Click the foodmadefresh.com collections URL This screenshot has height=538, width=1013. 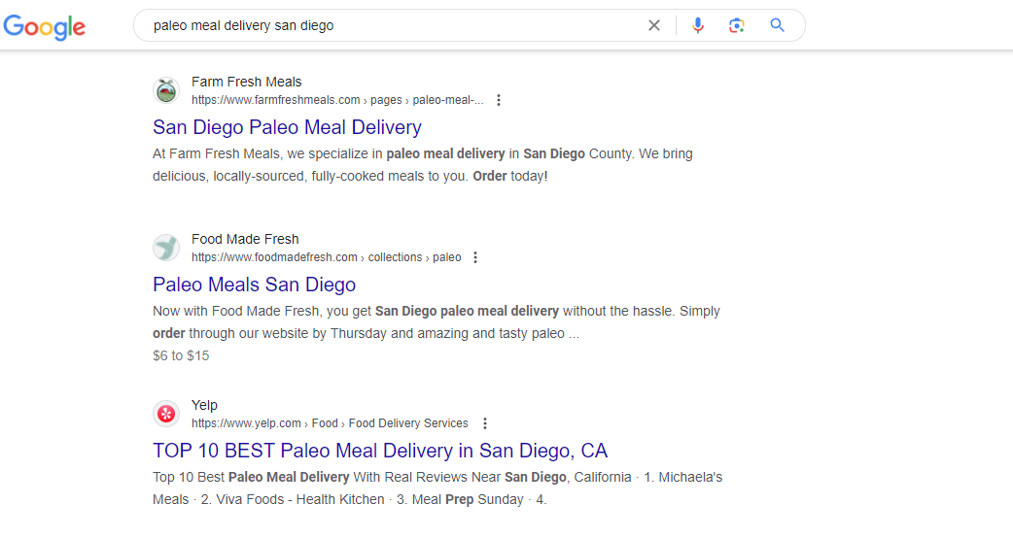point(326,257)
